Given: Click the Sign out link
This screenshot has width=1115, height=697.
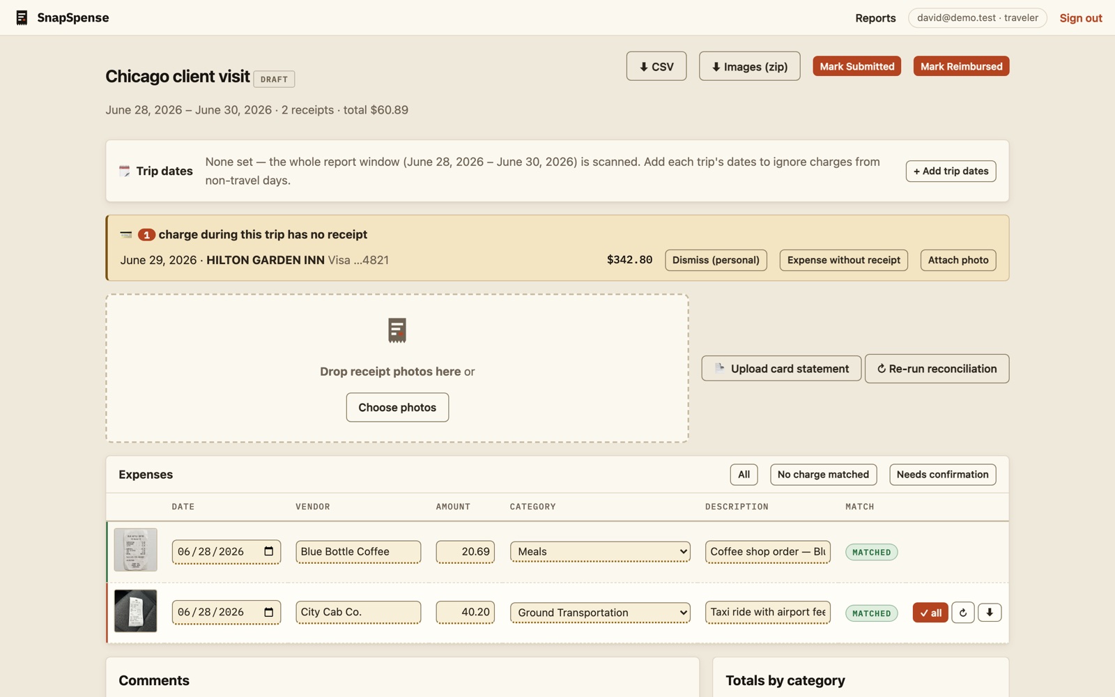Looking at the screenshot, I should coord(1080,18).
